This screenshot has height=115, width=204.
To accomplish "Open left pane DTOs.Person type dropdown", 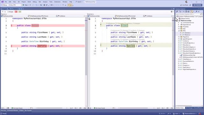I will point(43,16).
